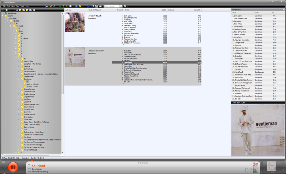
Task: Collapse the Gentleman artist node
Action: [x=19, y=79]
